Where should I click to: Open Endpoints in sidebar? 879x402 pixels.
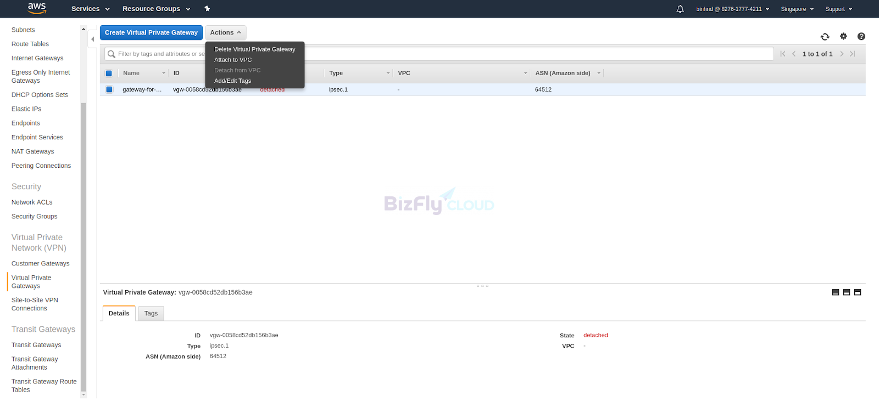(26, 123)
